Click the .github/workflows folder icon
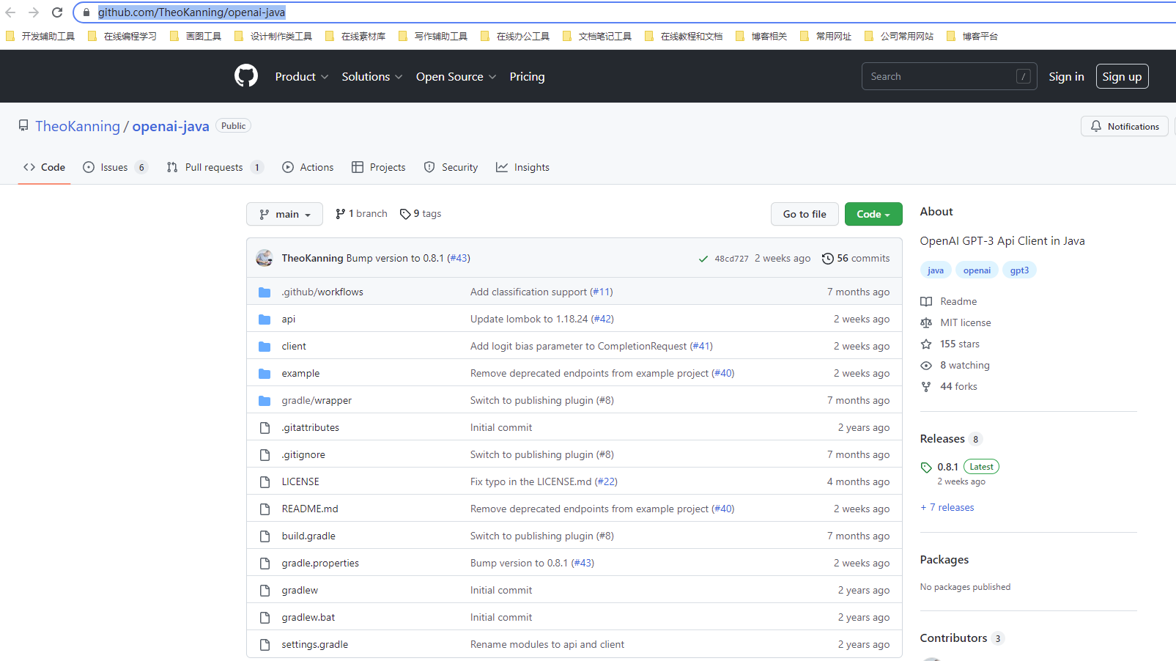Screen dimensions: 1176x661 coord(265,292)
